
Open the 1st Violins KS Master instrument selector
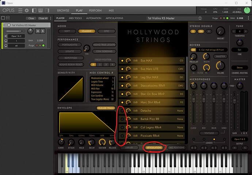(174, 18)
